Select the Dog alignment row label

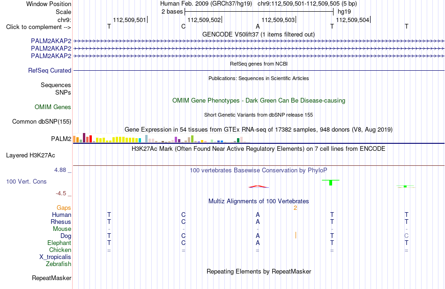tap(66, 236)
